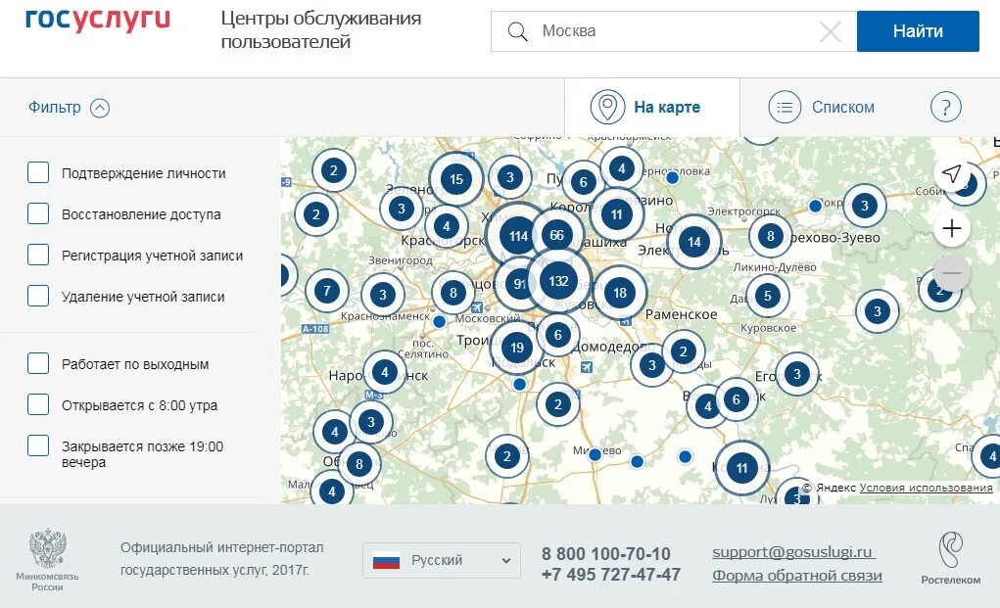Viewport: 1000px width, 608px height.
Task: Click the Ростелеком logo
Action: click(950, 558)
